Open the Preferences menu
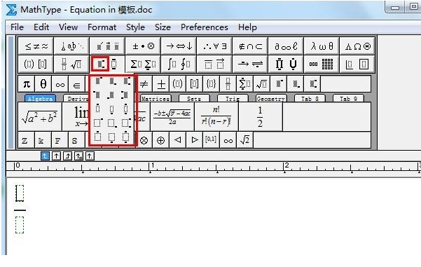Viewport: 421px width, 267px height. click(205, 27)
